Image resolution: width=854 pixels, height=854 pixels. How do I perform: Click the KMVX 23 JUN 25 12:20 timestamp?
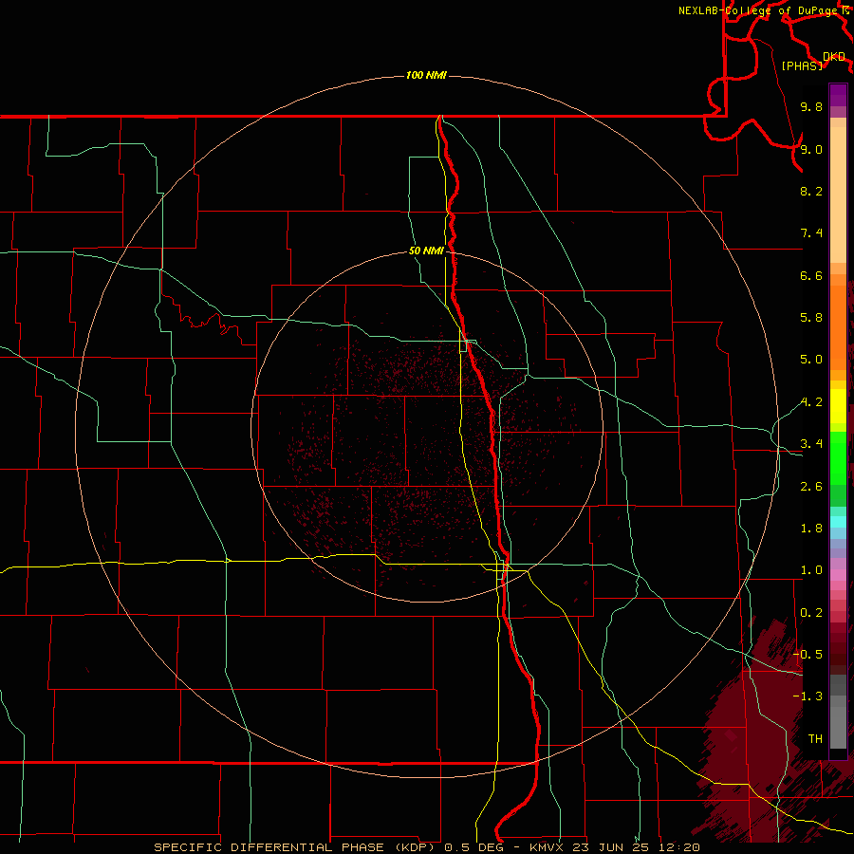pyautogui.click(x=614, y=847)
